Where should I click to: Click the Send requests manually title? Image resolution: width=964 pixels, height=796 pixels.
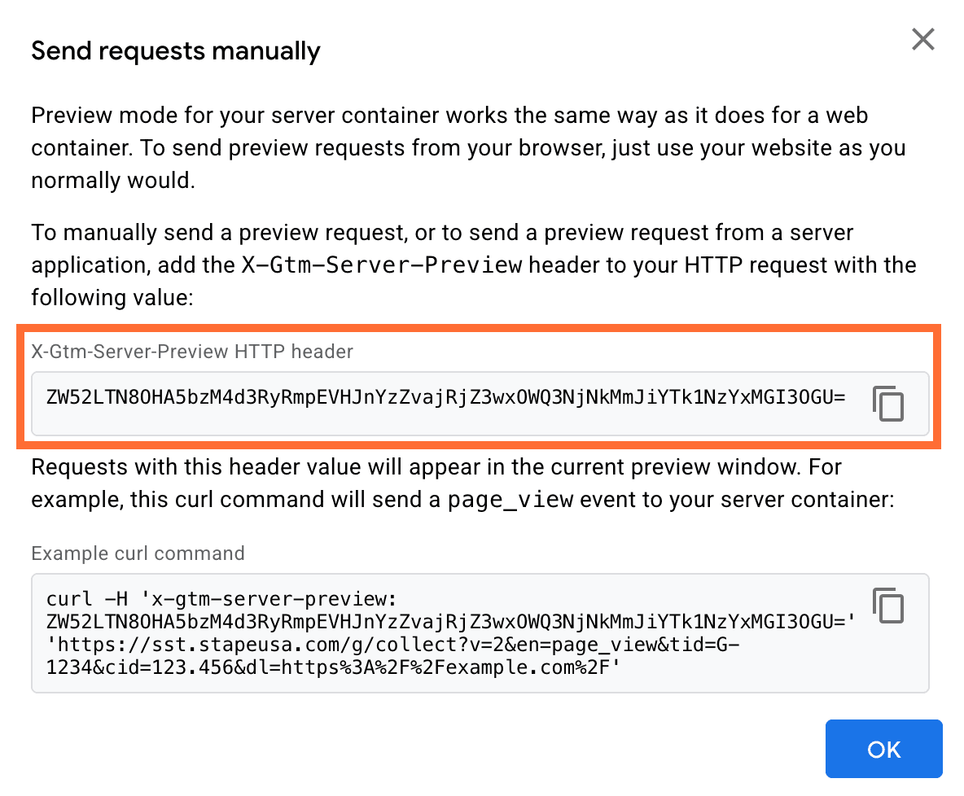(x=175, y=50)
